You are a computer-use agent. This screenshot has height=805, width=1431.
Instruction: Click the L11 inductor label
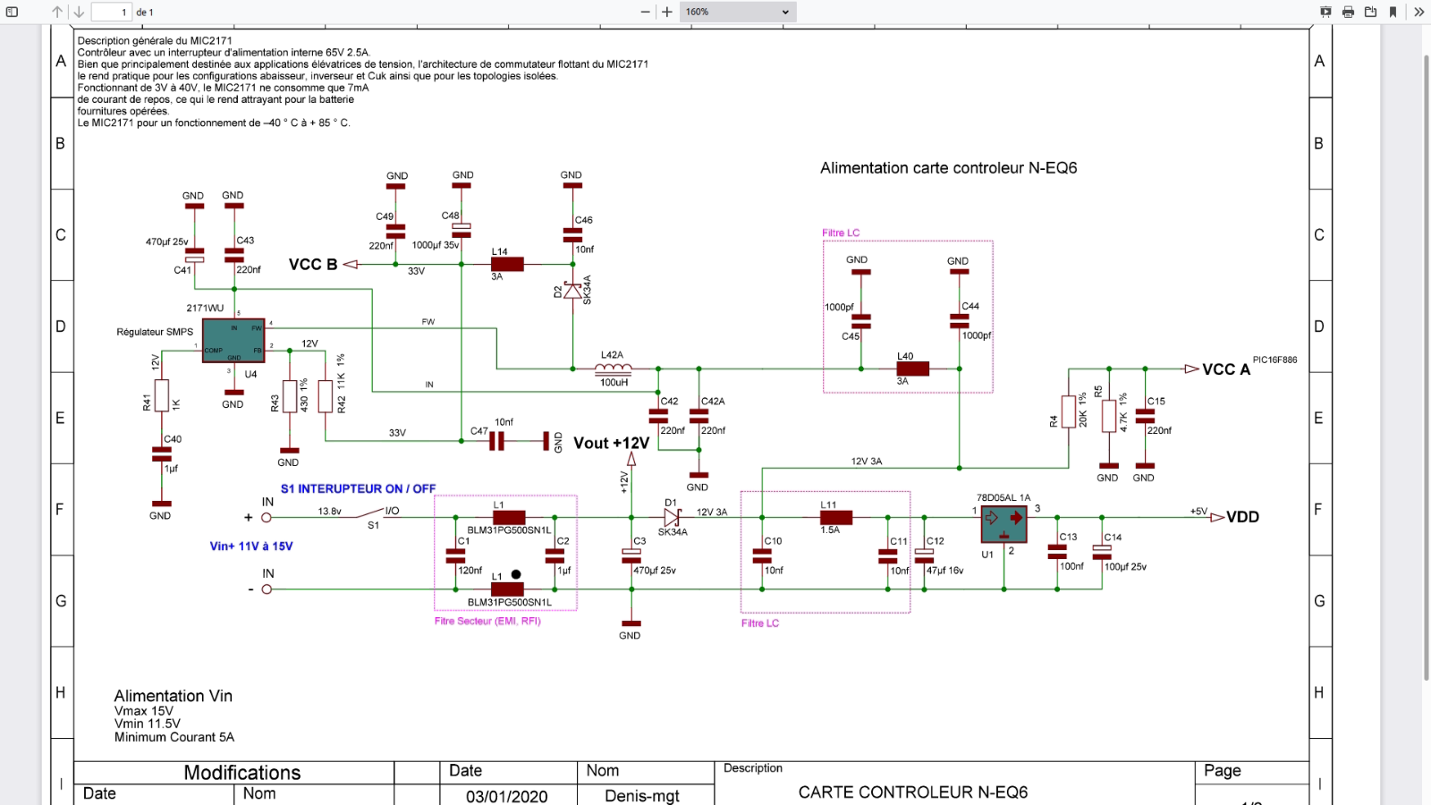click(828, 505)
